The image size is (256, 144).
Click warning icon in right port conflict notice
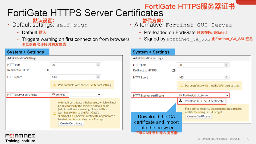(x=181, y=86)
